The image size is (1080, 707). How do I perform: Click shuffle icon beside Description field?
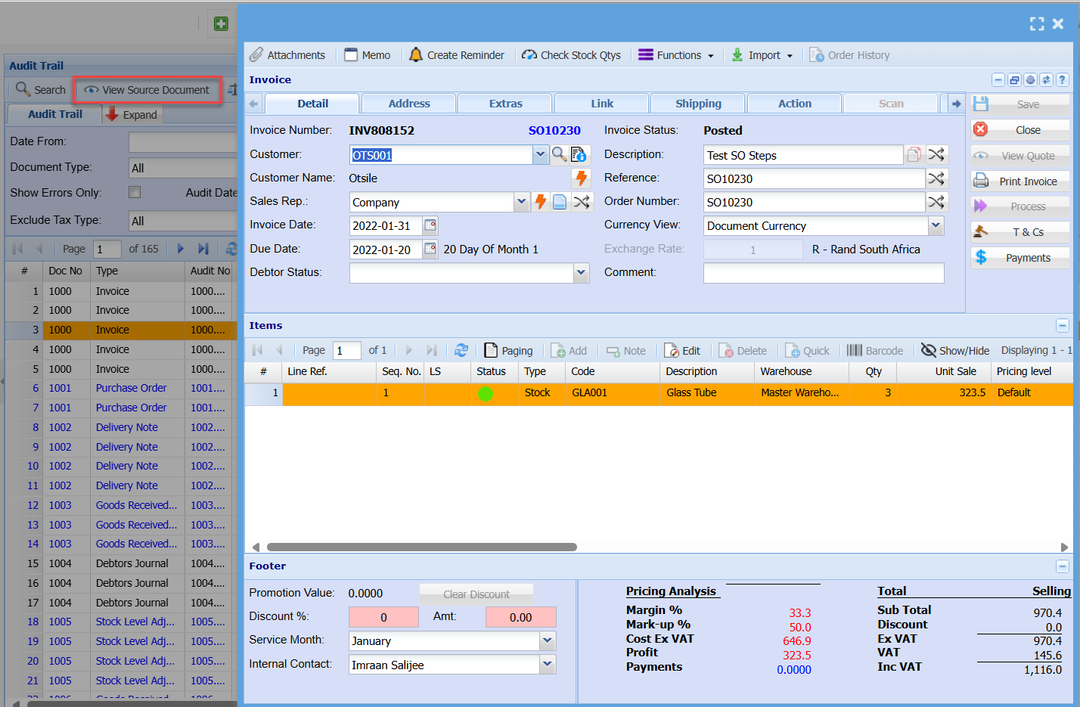[936, 154]
